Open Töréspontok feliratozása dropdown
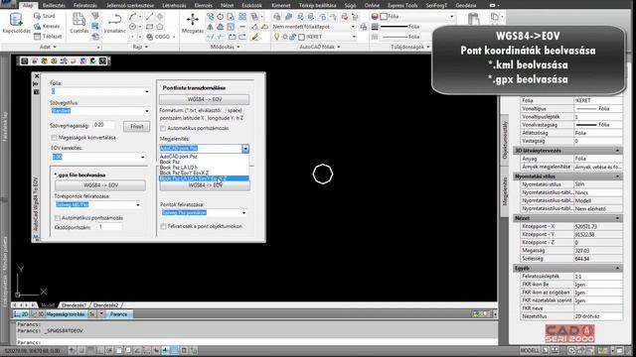This screenshot has height=357, width=636. coord(97,205)
